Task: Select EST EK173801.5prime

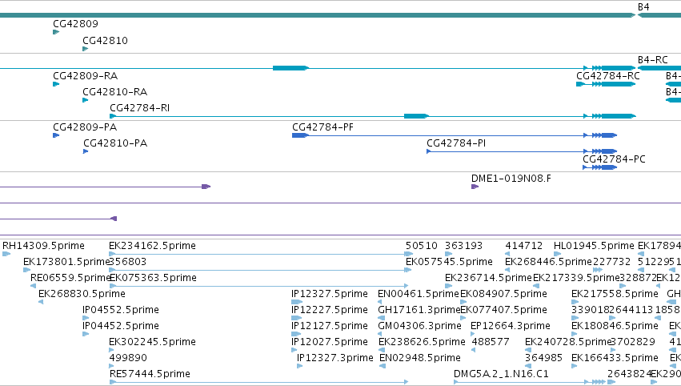Action: pos(66,262)
